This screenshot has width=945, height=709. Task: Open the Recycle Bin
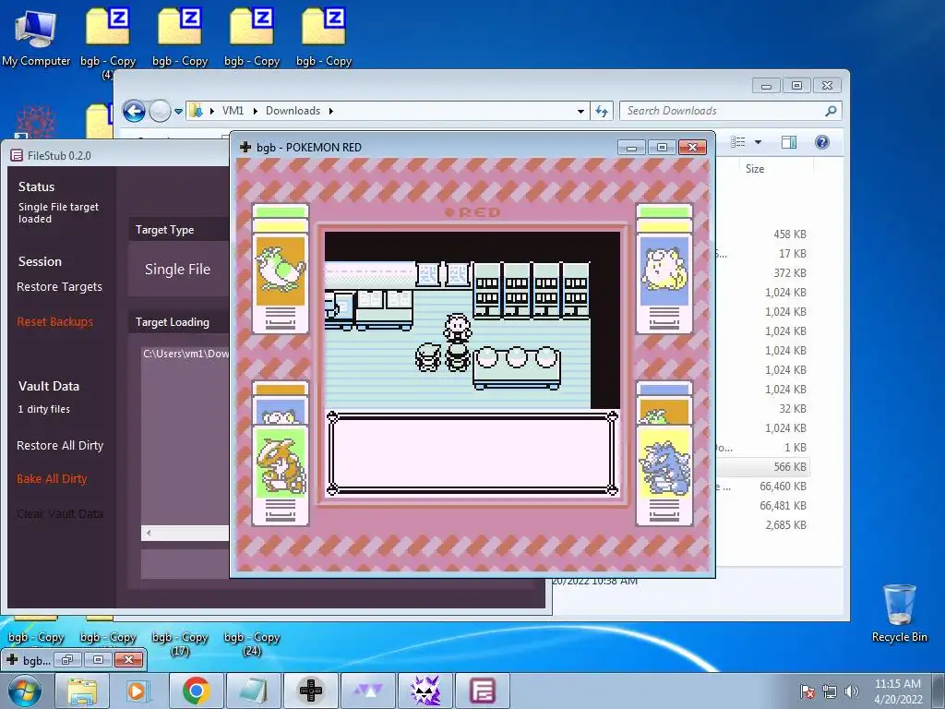(899, 613)
